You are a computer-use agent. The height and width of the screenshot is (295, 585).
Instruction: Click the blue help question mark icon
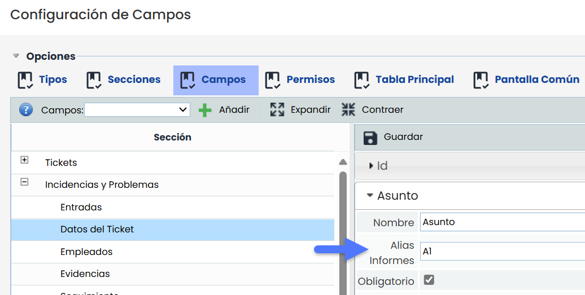[26, 109]
